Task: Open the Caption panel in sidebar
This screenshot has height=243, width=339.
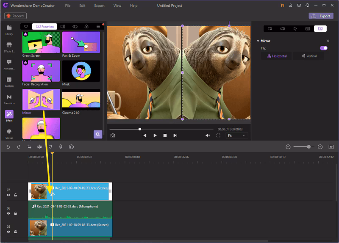Action: point(9,82)
